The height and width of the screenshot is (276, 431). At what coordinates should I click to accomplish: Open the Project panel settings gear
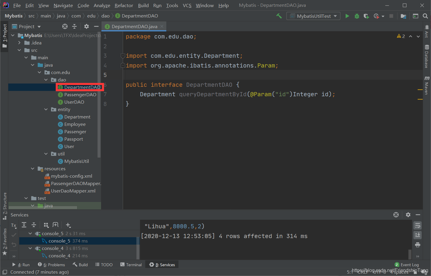pos(87,26)
